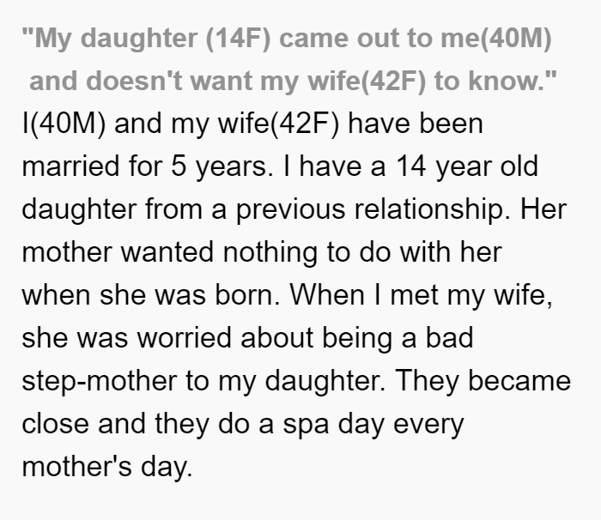
Task: Click the words "mother wanted nothing"
Action: [x=170, y=252]
